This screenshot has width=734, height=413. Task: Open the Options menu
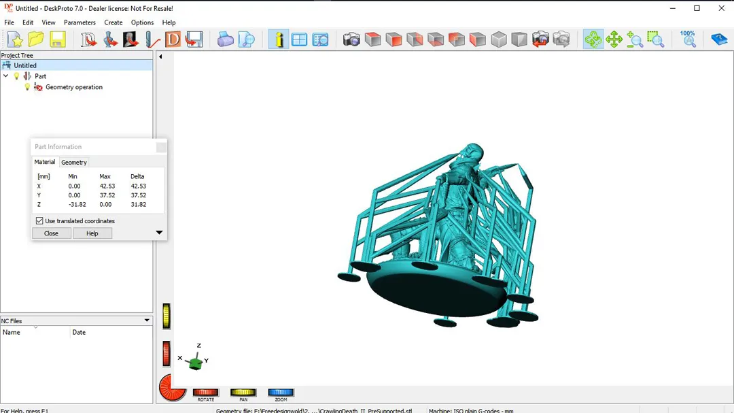(x=142, y=22)
